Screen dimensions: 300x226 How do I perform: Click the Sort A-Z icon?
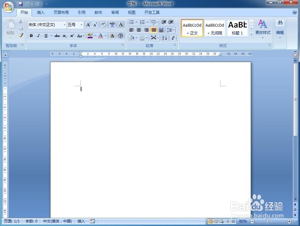tap(165, 38)
